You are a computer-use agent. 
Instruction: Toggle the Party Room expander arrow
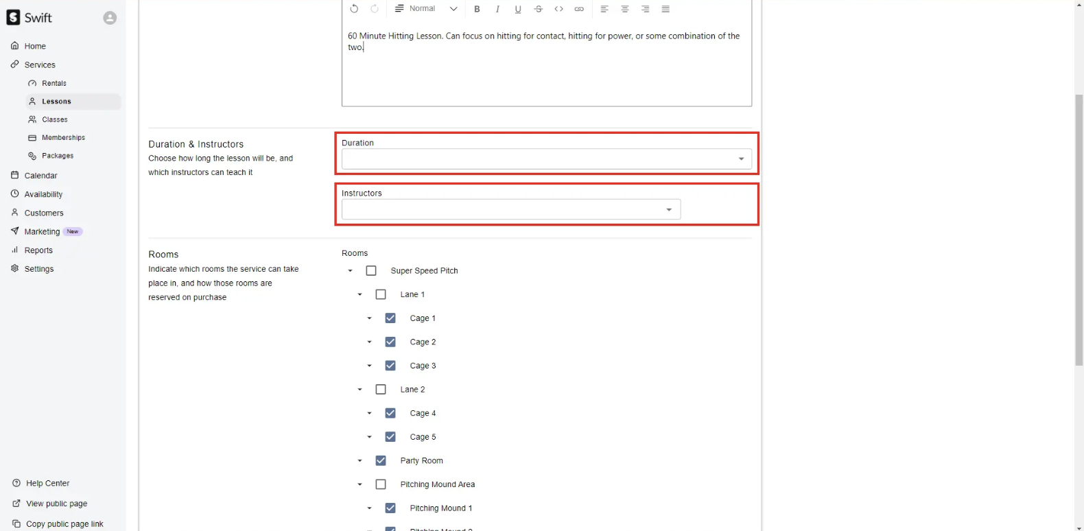tap(360, 460)
